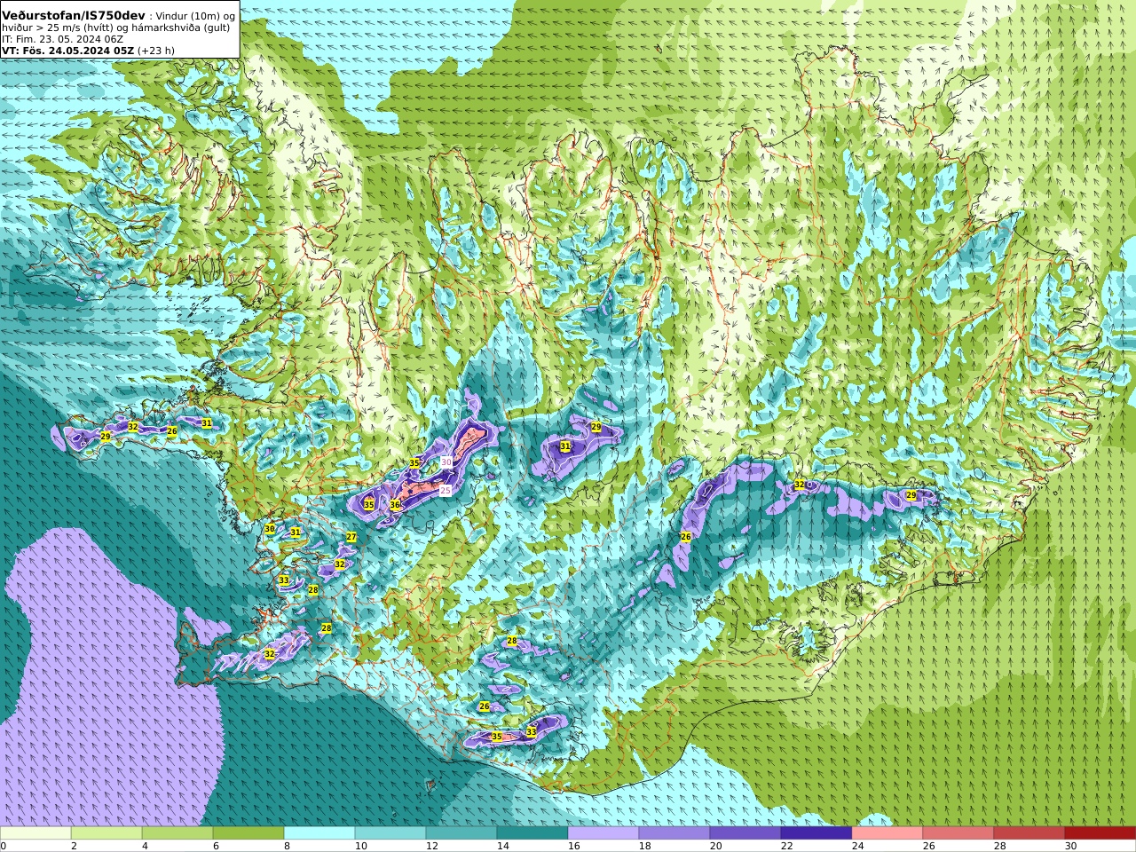Click the yellow 27 max gust label
The height and width of the screenshot is (852, 1136).
(351, 537)
